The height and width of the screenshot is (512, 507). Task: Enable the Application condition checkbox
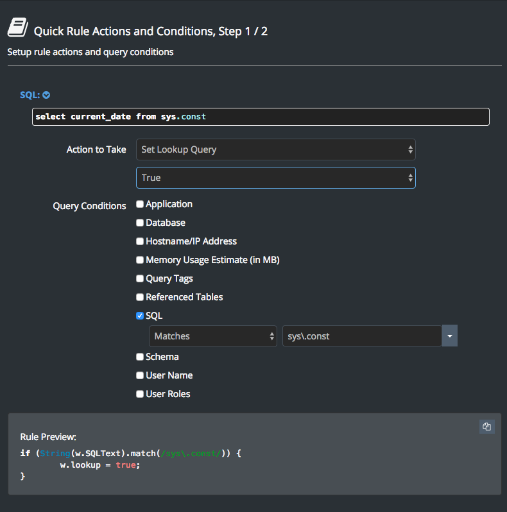tap(140, 205)
